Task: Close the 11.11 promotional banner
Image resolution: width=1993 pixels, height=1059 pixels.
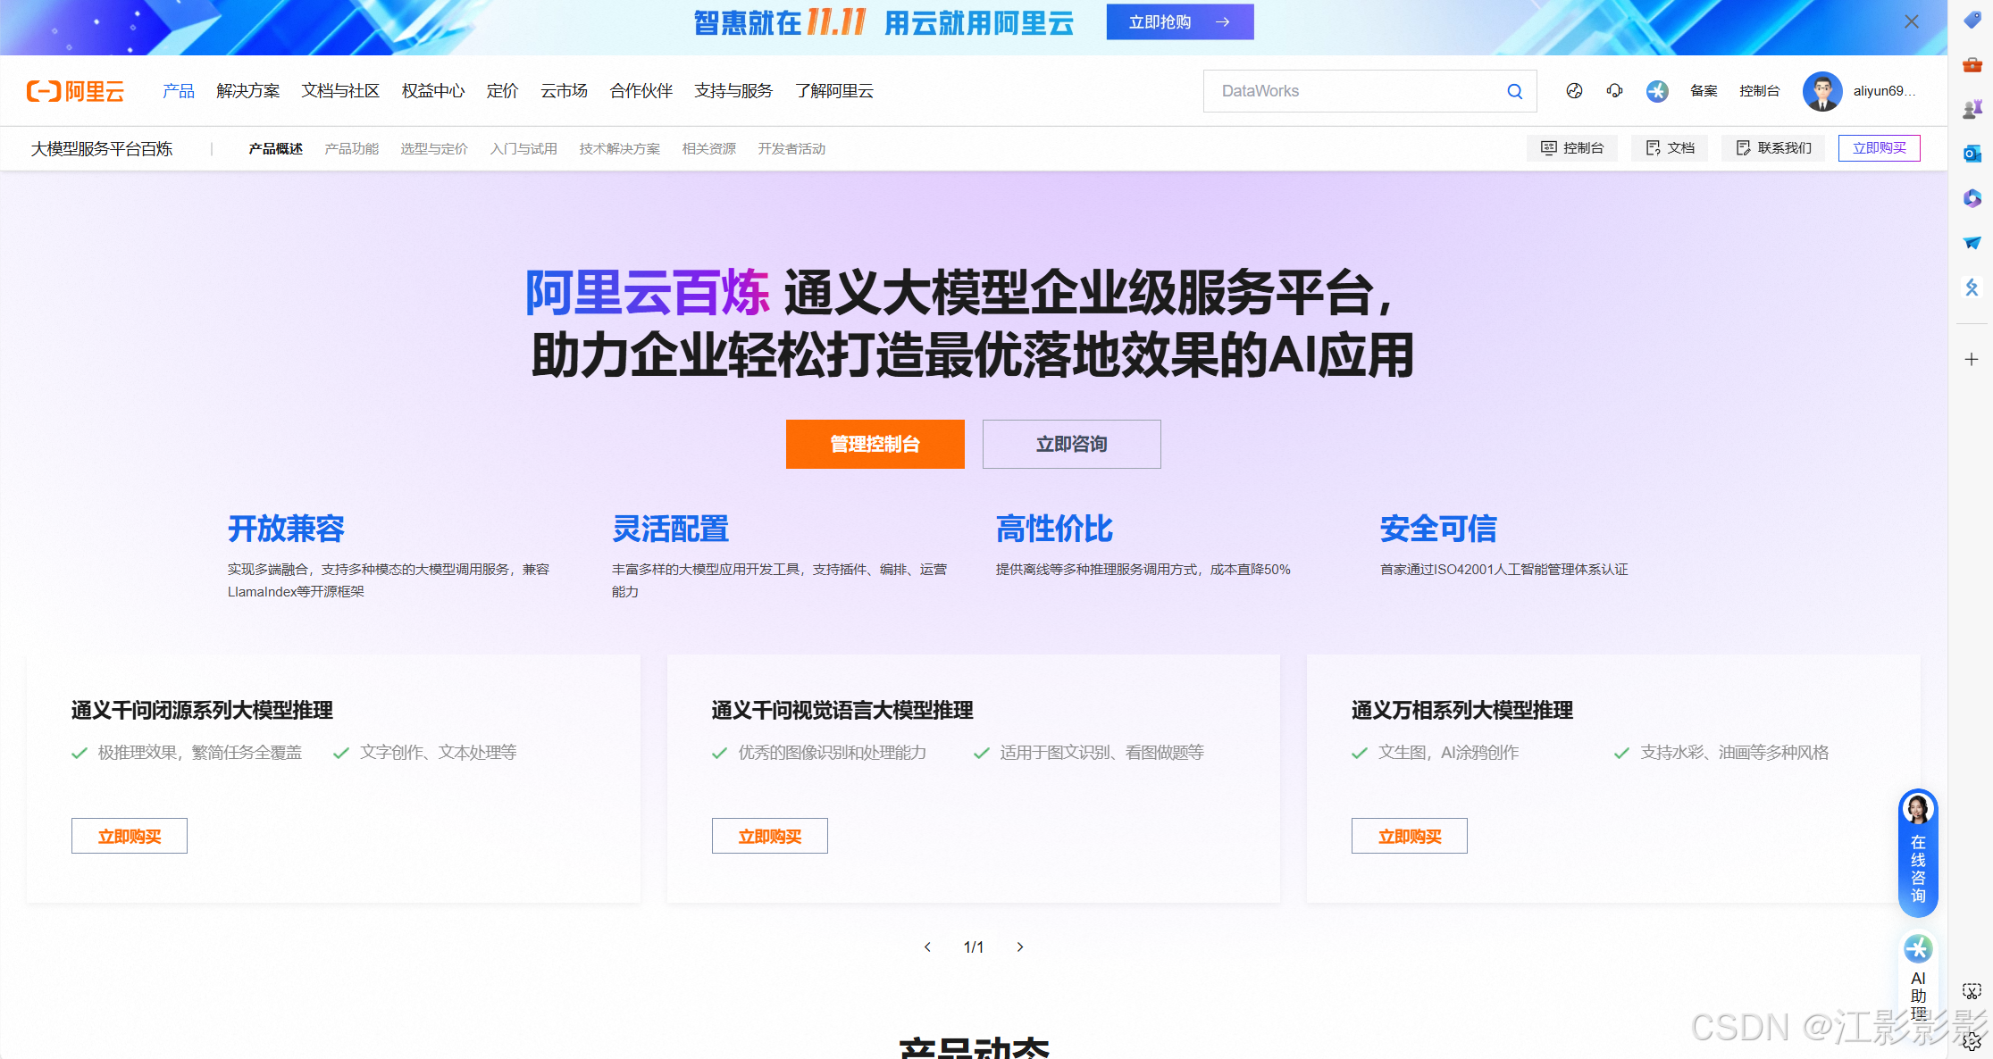Action: 1911,21
